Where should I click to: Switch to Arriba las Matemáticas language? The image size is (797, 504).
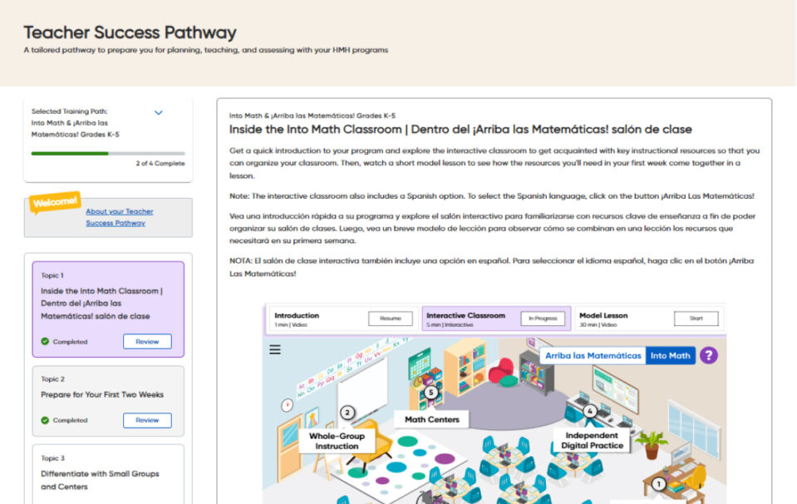[x=593, y=355]
